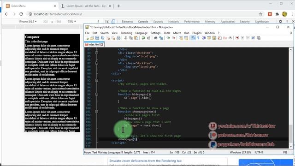
Task: Toggle Show All Characters pilcrow icon
Action: pos(198,38)
